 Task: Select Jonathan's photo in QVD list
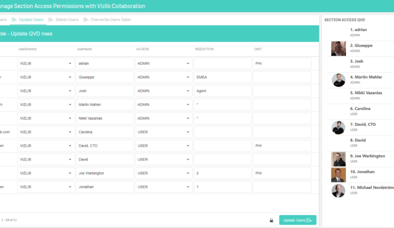click(338, 175)
